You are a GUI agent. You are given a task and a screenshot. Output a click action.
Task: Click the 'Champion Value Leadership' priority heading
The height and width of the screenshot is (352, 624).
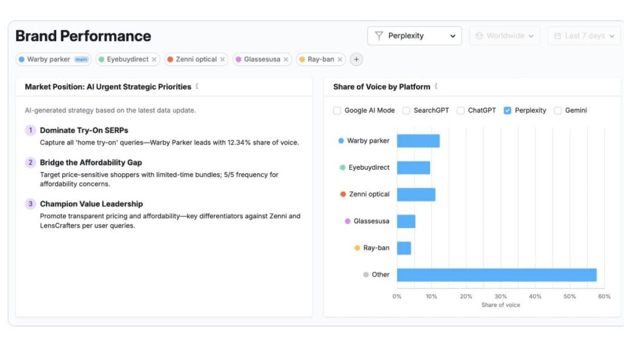click(x=92, y=204)
